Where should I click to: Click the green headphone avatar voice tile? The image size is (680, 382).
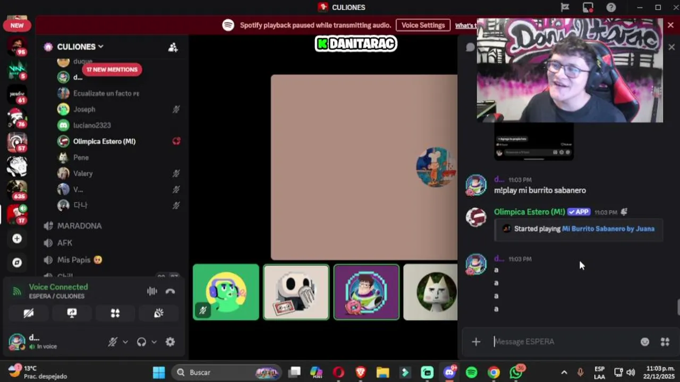[x=226, y=292]
